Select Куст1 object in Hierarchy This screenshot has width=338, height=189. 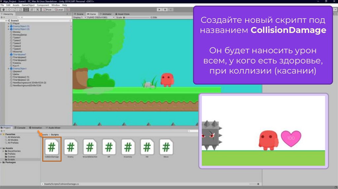(x=16, y=66)
